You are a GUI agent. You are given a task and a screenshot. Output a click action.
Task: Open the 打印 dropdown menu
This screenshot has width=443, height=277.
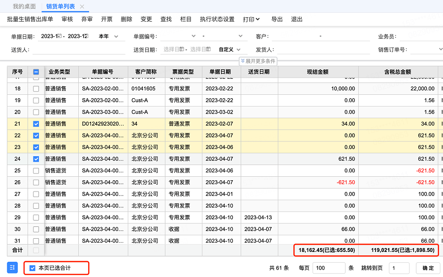point(251,19)
